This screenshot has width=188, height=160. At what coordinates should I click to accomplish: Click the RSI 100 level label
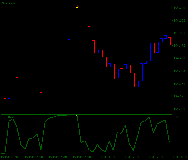[175, 117]
